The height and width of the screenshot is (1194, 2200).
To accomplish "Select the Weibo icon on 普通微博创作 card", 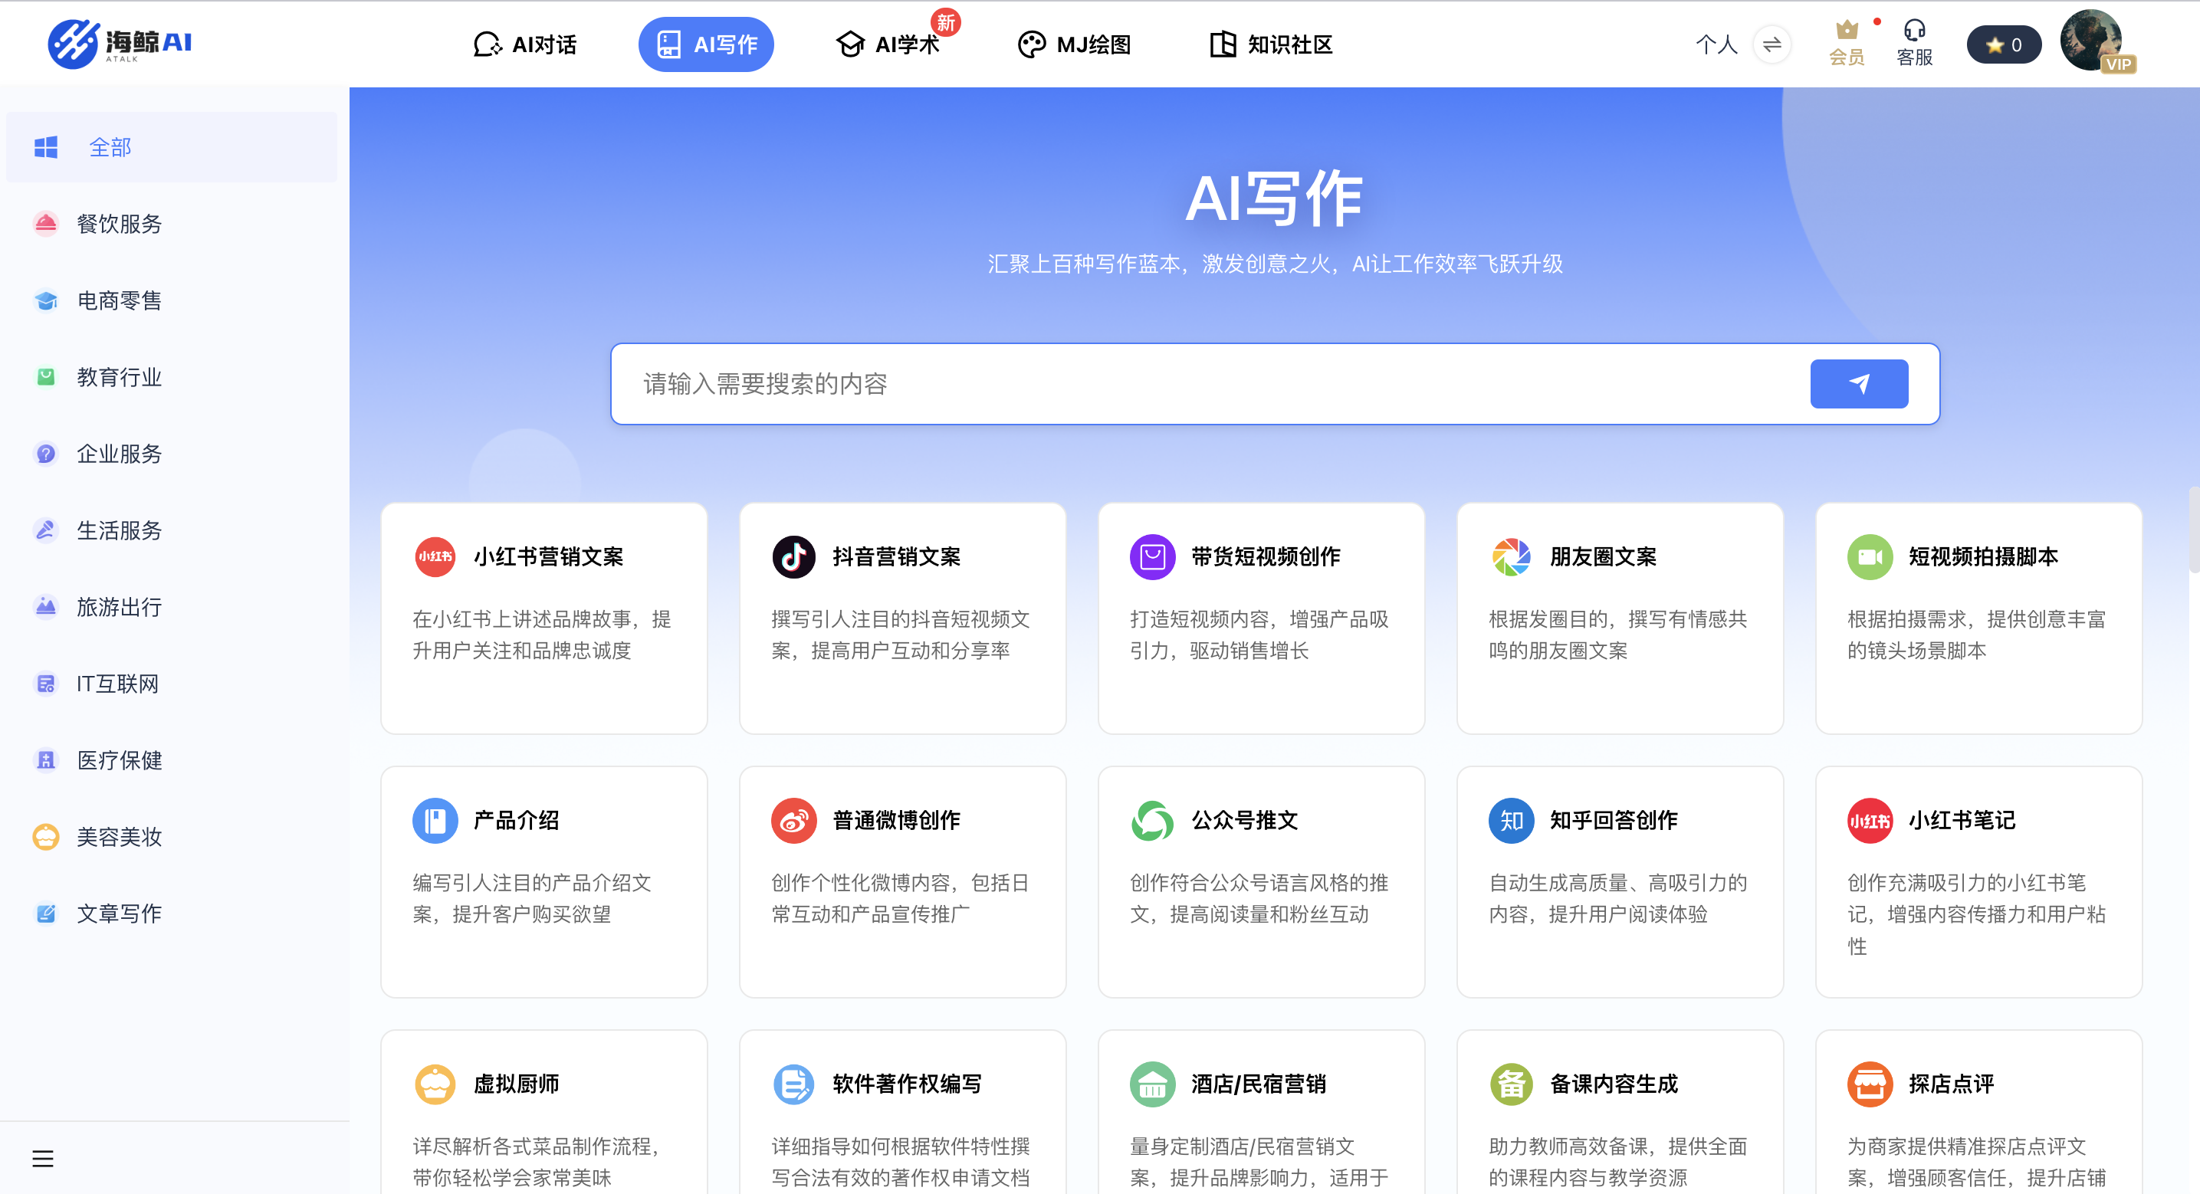I will tap(794, 820).
